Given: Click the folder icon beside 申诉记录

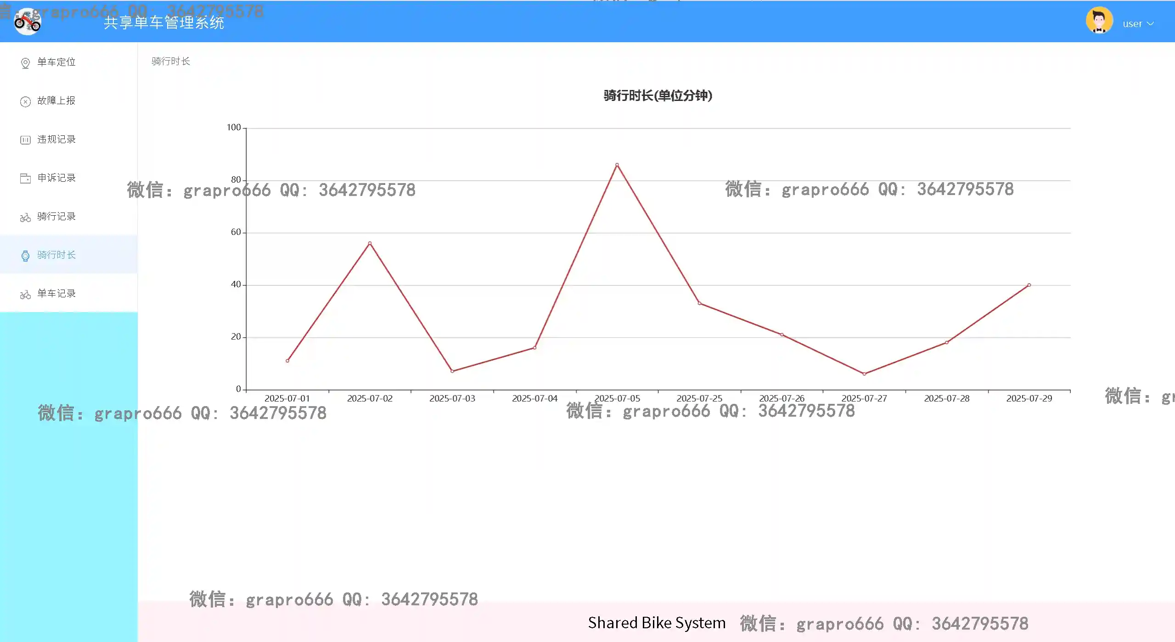Looking at the screenshot, I should click(26, 179).
